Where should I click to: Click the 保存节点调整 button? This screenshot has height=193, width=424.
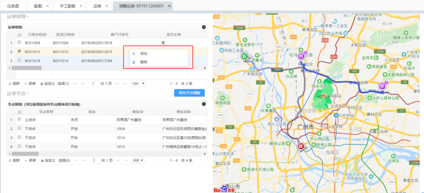[189, 93]
